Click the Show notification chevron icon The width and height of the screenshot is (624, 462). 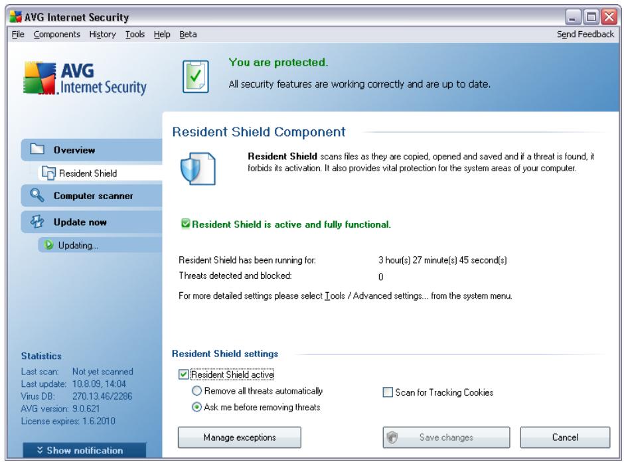40,450
